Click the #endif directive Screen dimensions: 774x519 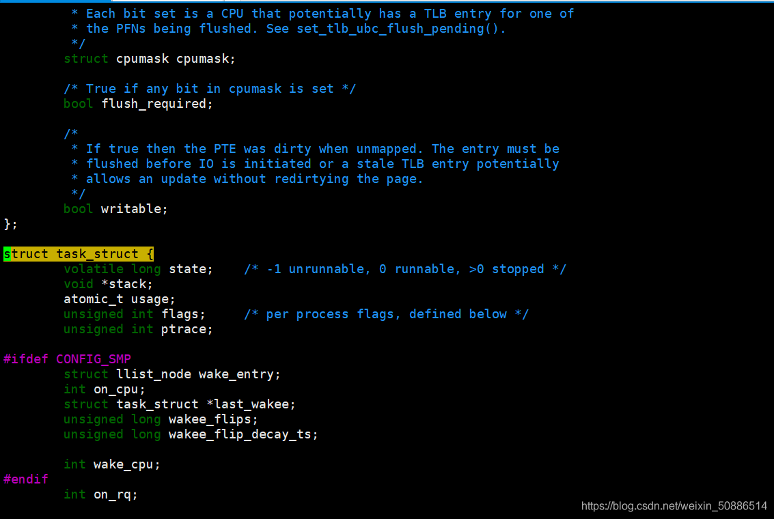pyautogui.click(x=26, y=479)
